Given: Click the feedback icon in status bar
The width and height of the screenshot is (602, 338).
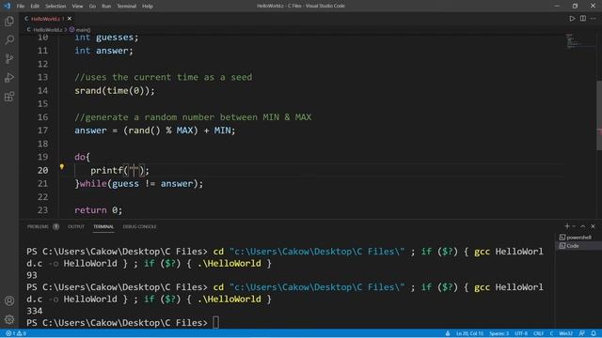Looking at the screenshot, I should [x=582, y=333].
